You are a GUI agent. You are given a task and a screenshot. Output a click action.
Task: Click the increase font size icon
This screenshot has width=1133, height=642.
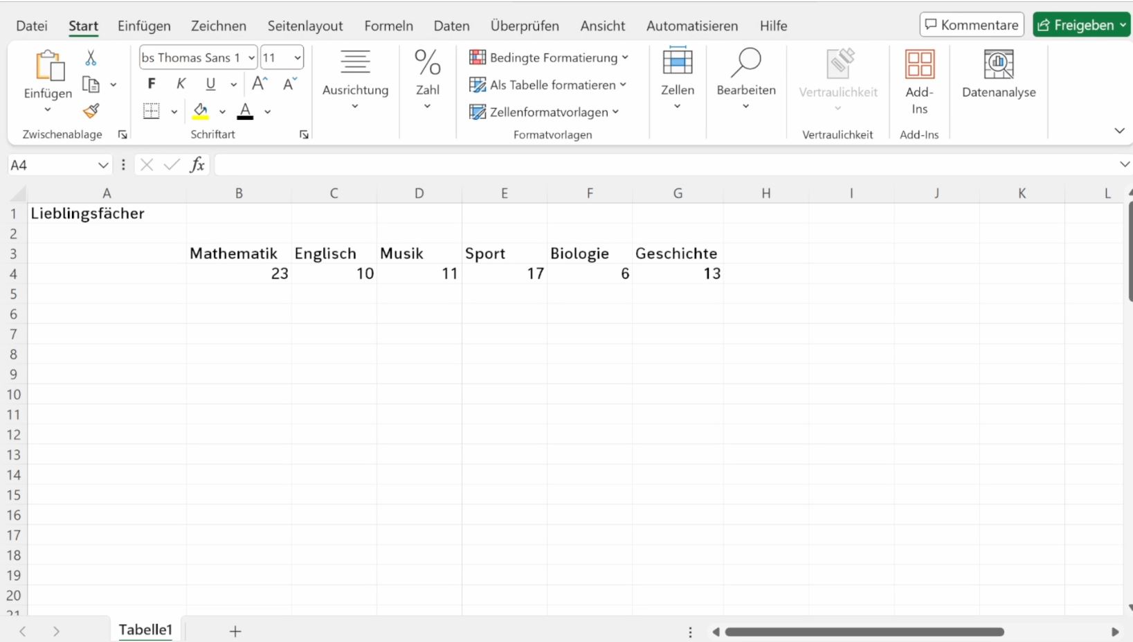coord(260,84)
